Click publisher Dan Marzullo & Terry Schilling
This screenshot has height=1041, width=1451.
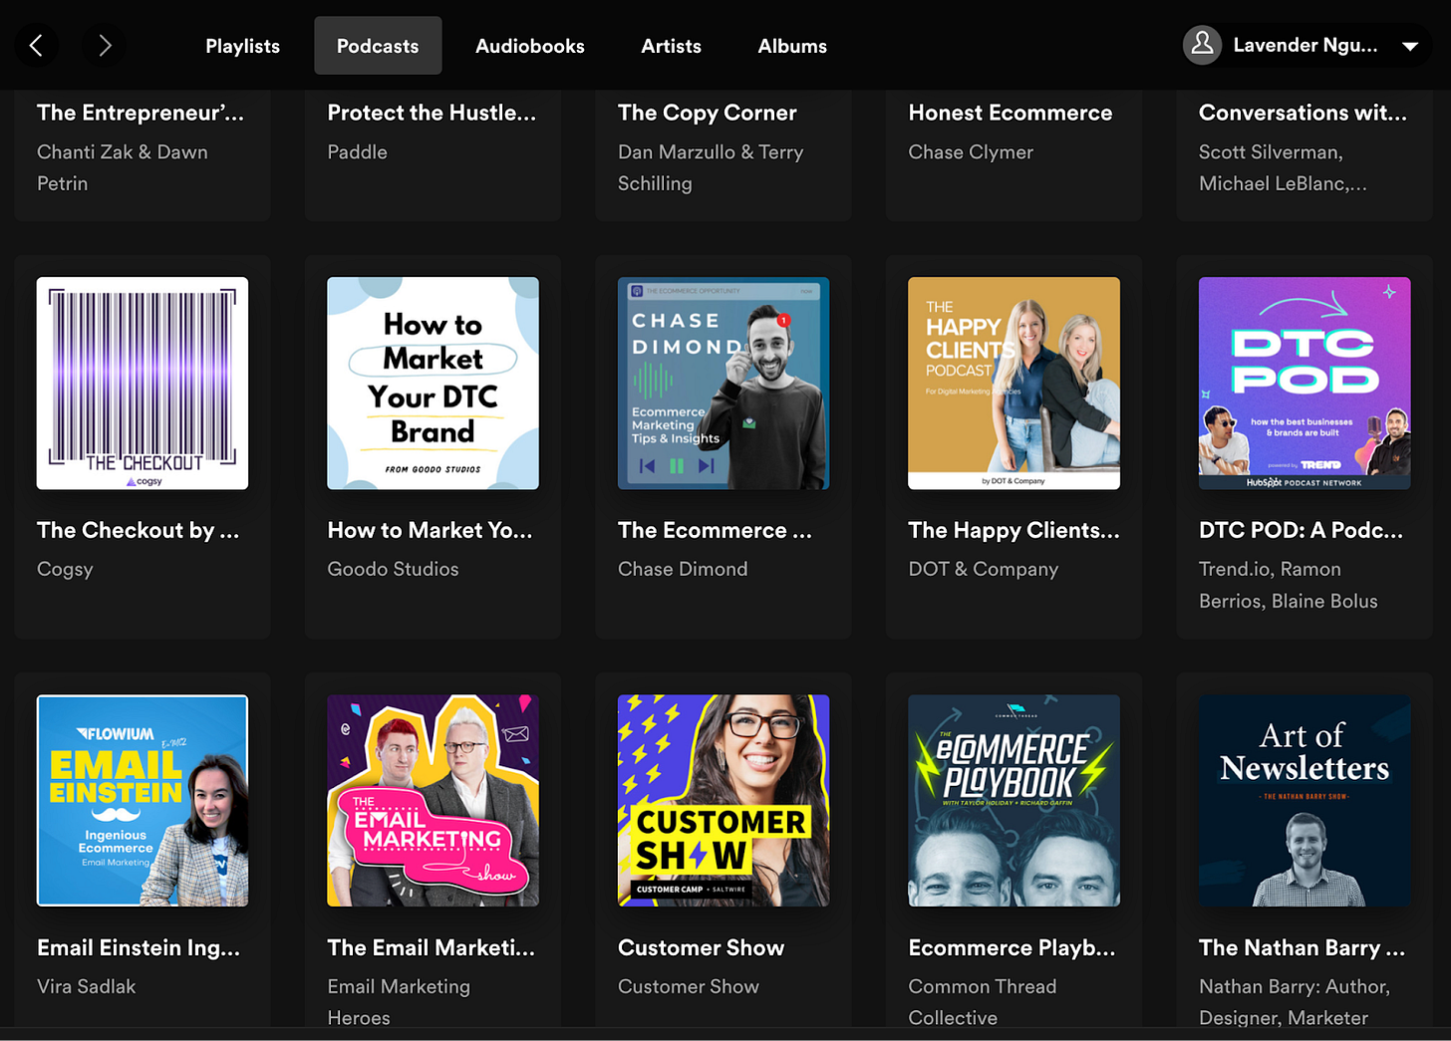[x=711, y=167]
